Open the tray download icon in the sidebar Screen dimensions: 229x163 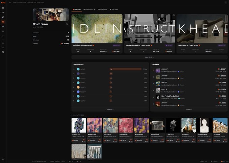(x=3, y=47)
